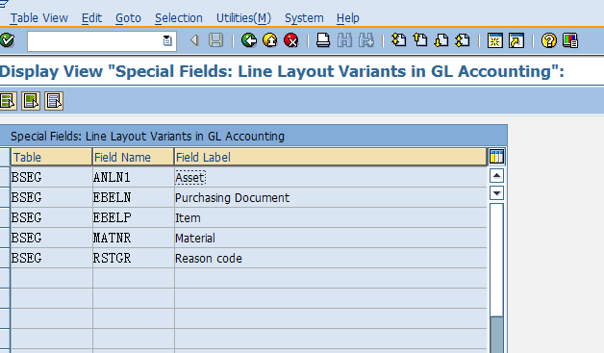Click the yellow Help question mark icon
Screen dimensions: 604x353
(549, 40)
